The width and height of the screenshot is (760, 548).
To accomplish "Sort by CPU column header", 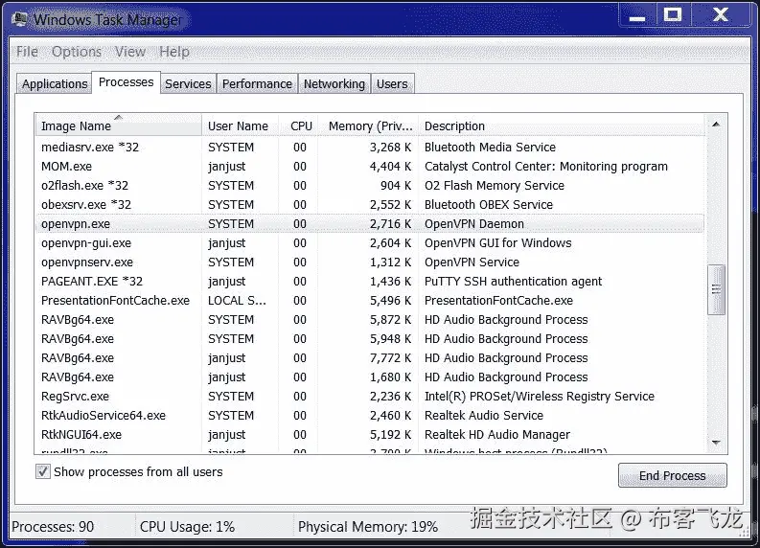I will (x=299, y=126).
